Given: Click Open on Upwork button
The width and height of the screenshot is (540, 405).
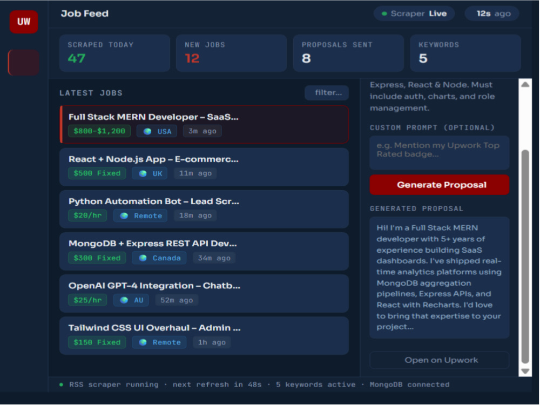Looking at the screenshot, I should tap(440, 360).
